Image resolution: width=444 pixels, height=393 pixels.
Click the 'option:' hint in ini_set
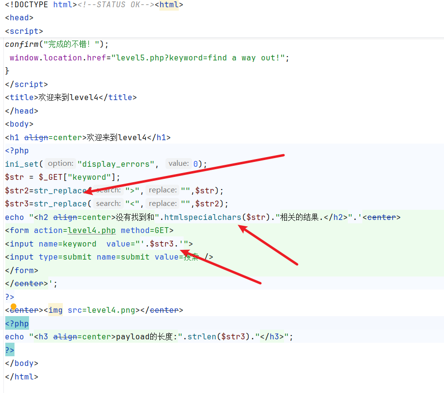click(61, 163)
